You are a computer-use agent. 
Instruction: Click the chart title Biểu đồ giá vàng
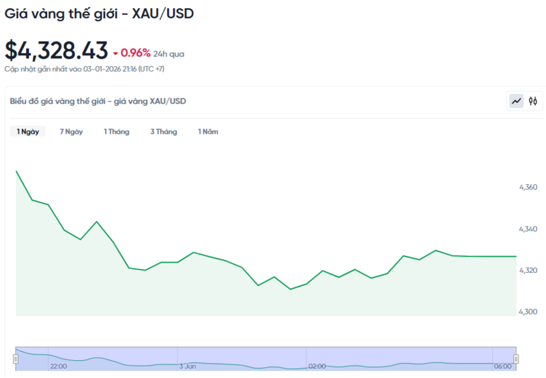(x=98, y=101)
